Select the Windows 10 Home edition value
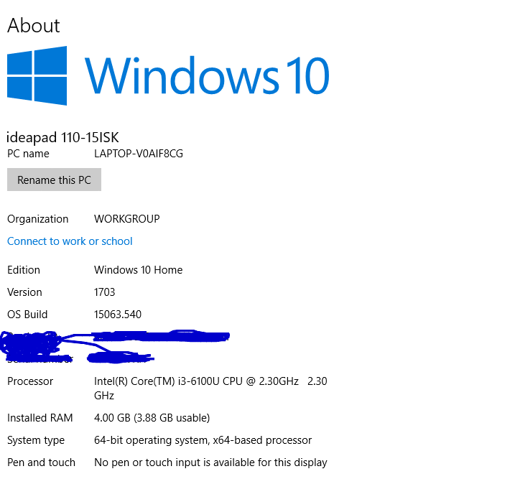Viewport: 515px width, 479px height. point(139,270)
